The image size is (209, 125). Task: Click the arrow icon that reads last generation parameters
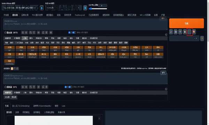coord(171,32)
